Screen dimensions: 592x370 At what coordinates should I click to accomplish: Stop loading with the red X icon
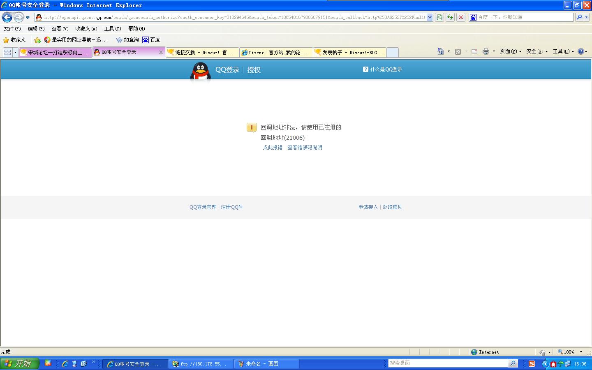(x=461, y=17)
